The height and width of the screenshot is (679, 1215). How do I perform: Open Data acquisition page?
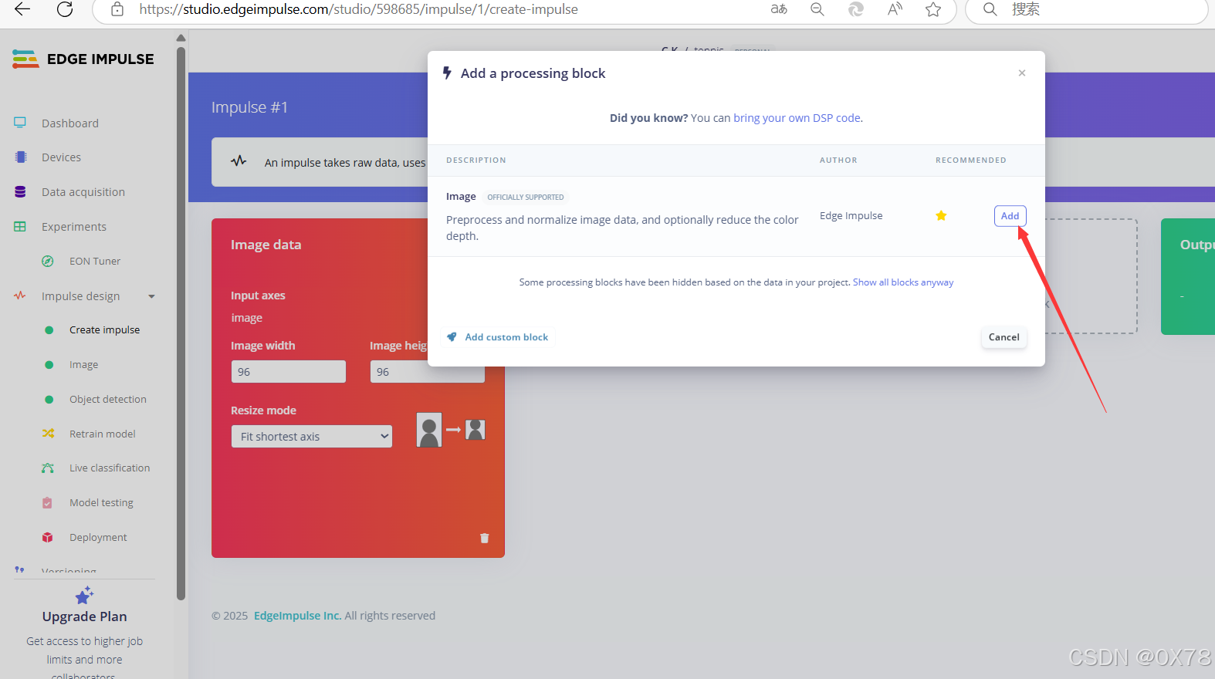point(83,192)
